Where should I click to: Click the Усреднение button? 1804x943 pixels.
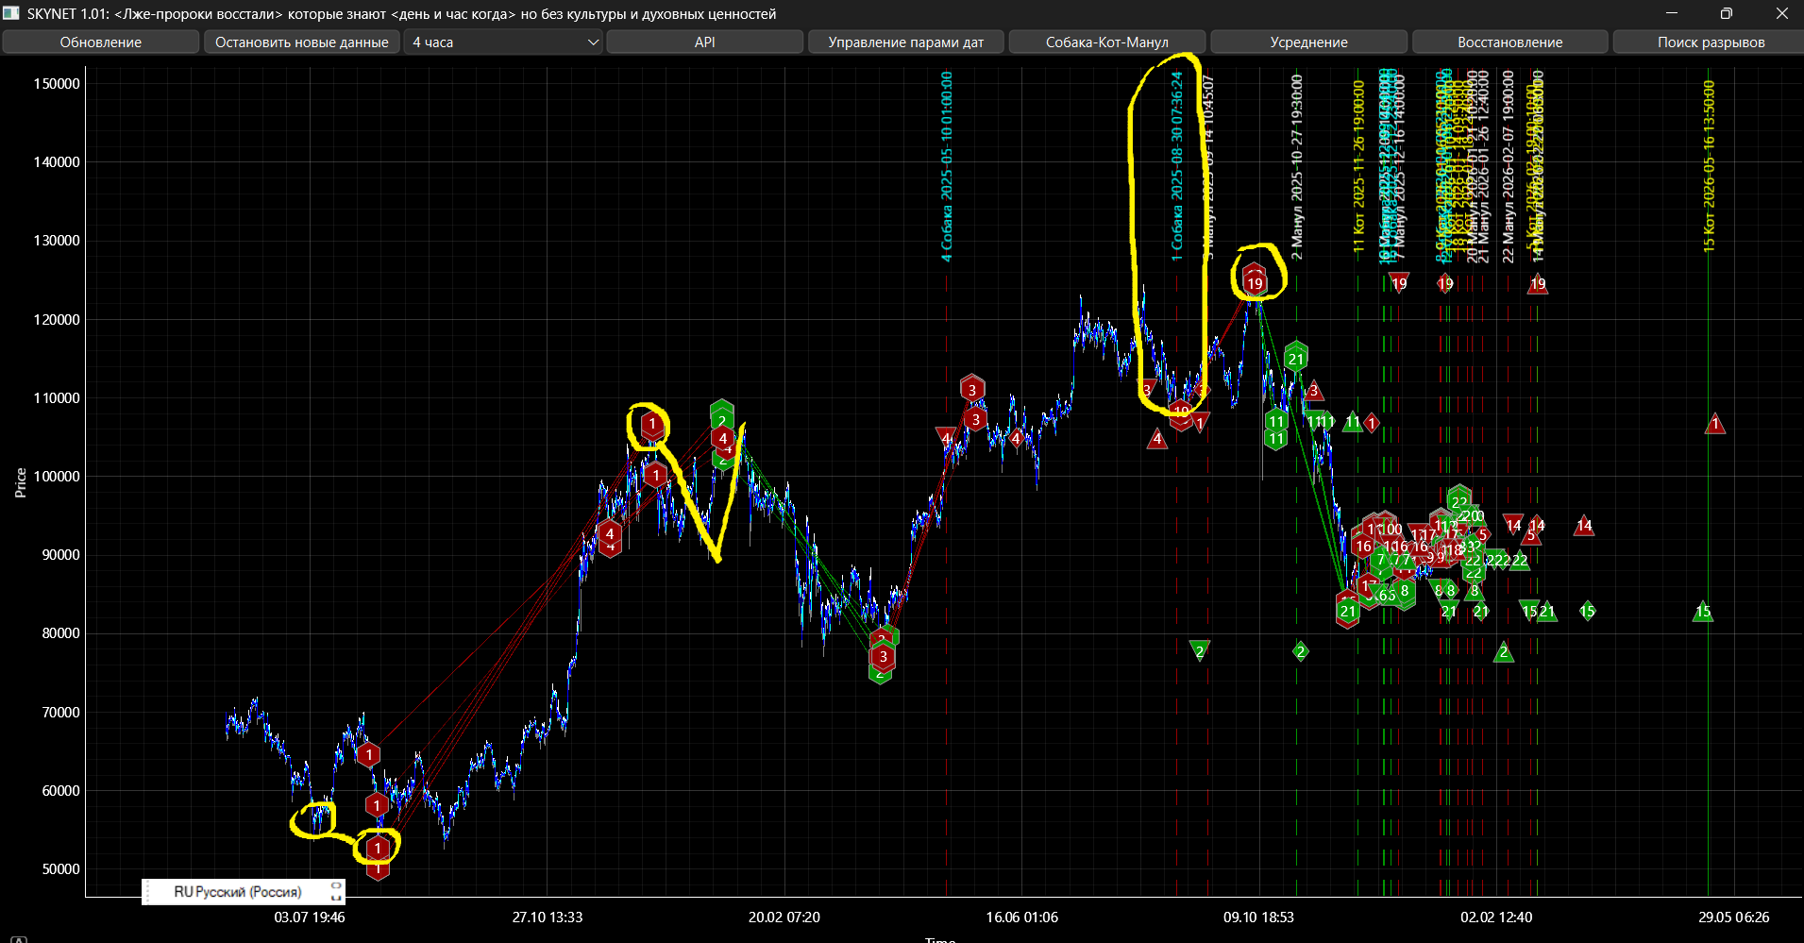[1308, 42]
